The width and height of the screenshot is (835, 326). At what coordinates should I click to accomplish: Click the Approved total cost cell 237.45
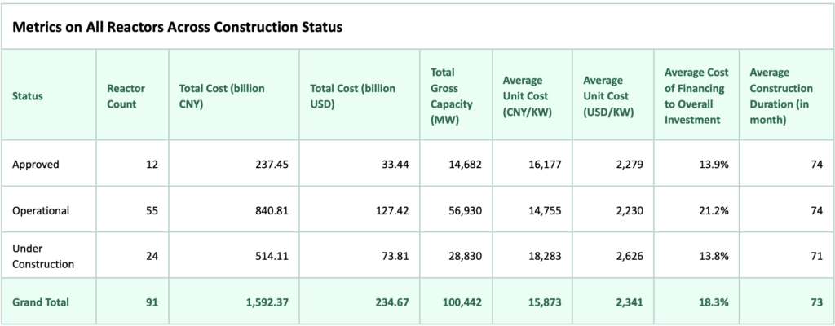click(x=270, y=164)
